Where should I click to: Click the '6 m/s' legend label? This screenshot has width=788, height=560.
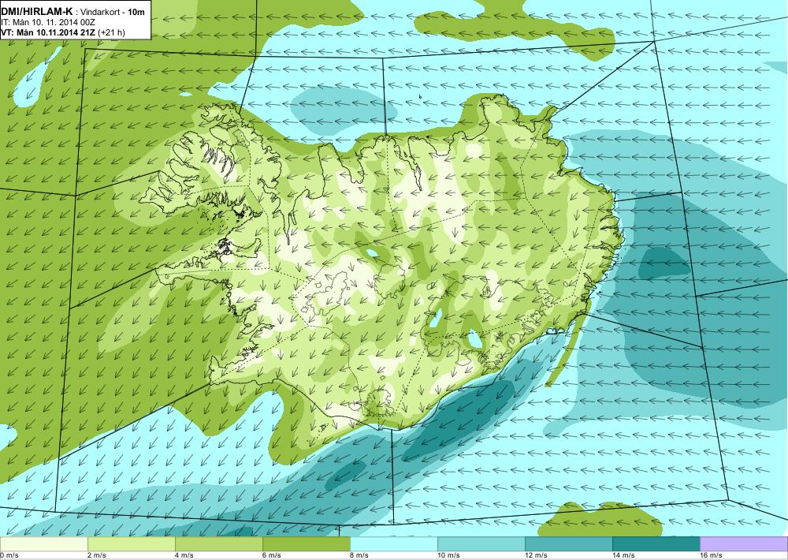pyautogui.click(x=271, y=555)
